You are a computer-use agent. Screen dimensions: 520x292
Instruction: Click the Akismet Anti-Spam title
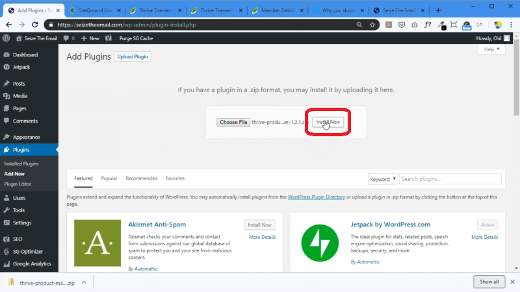[x=157, y=225]
